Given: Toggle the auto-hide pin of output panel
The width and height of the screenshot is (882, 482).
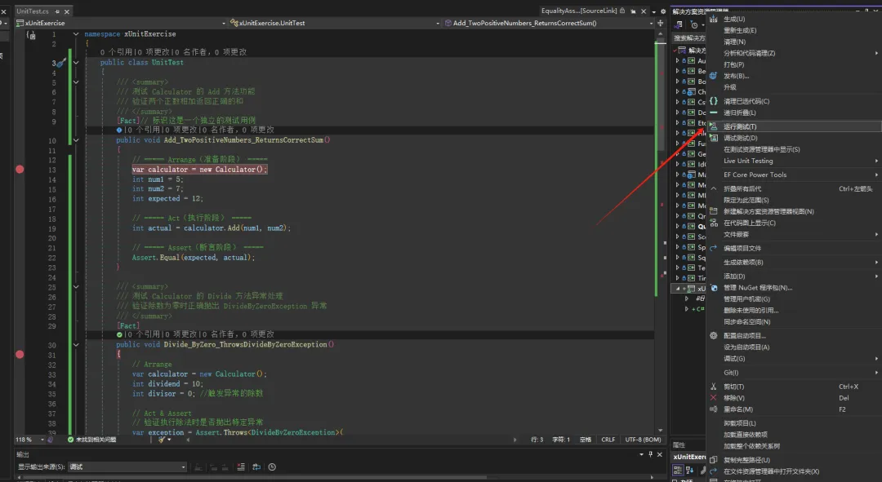Looking at the screenshot, I should (x=651, y=454).
